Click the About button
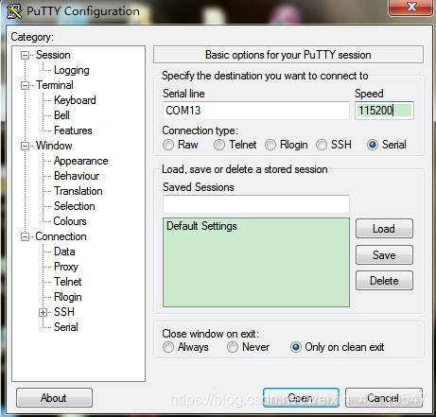436x417 pixels. (54, 398)
